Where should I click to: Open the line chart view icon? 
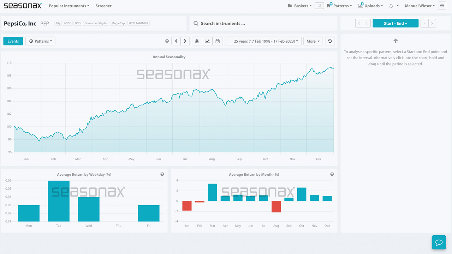coord(207,41)
